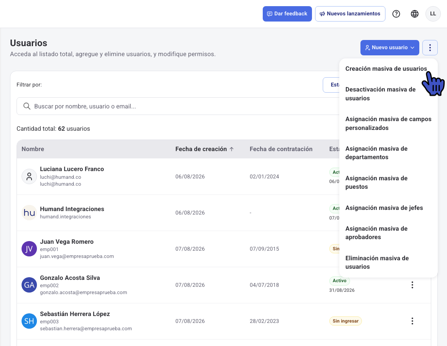Choose Asignación masiva de departamentos
Screen dimensions: 447x346
click(389, 153)
